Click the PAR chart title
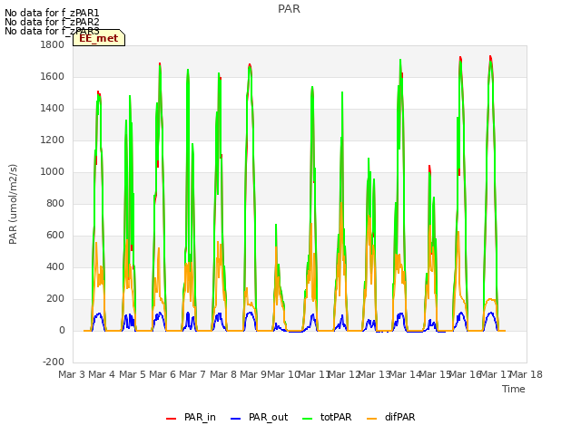 289,9
